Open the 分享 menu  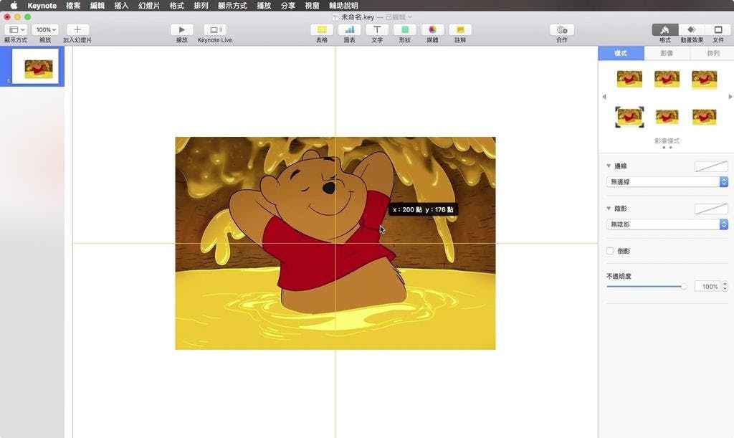(x=288, y=6)
